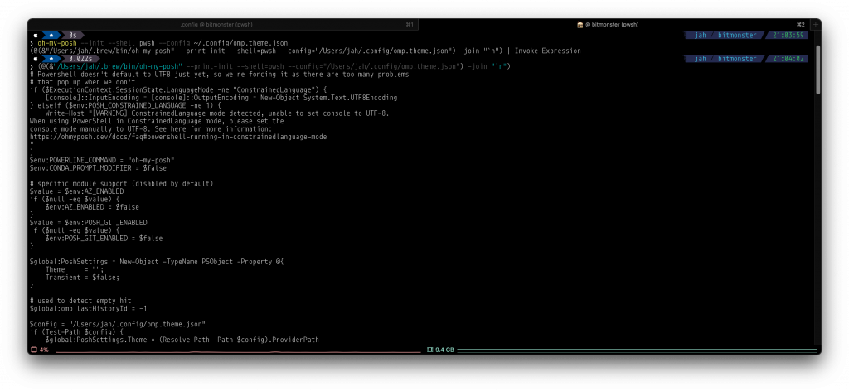This screenshot has height=391, width=849.
Task: Click the 'if (Test-Path $config) {' line
Action: pos(76,331)
